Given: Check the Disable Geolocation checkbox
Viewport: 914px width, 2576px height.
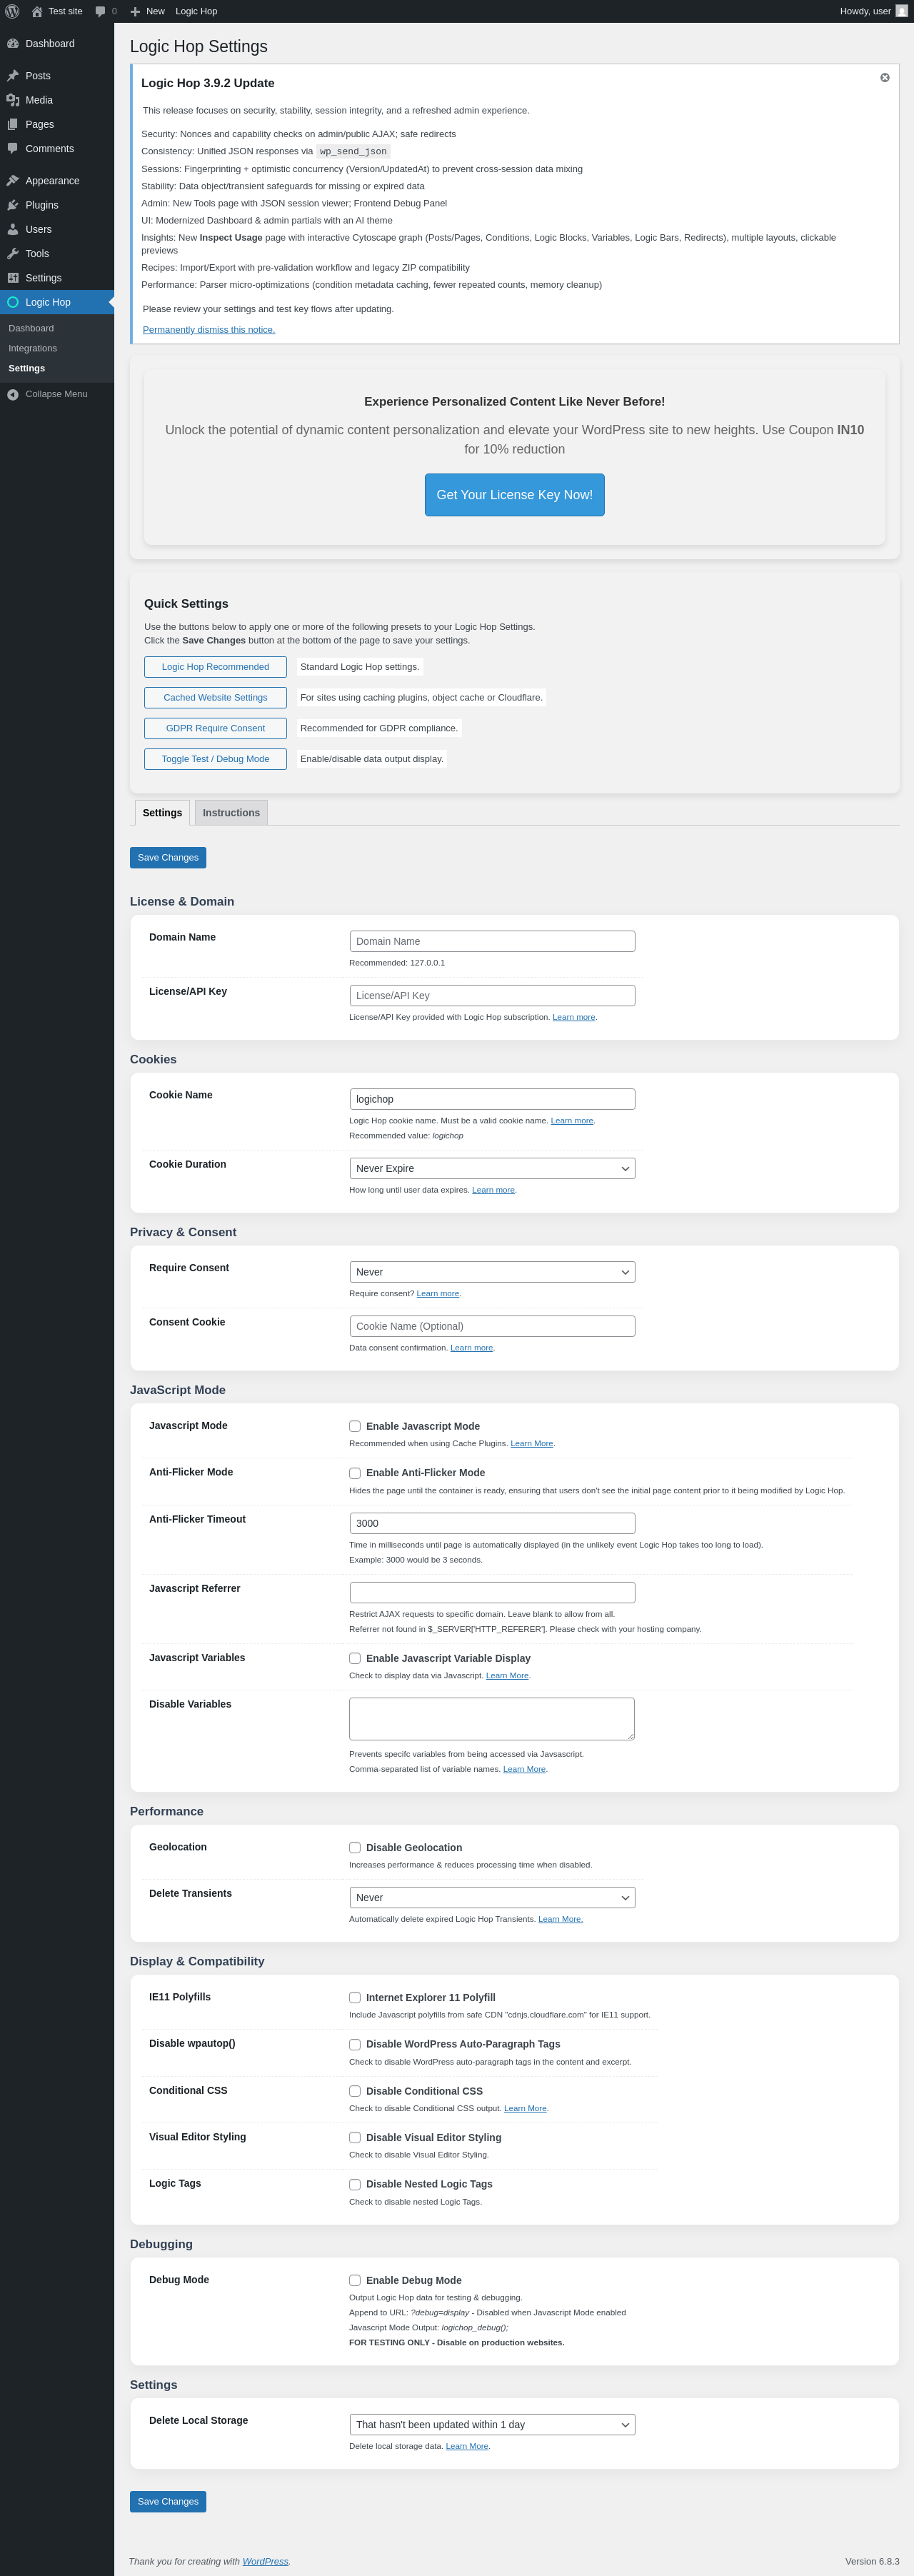Looking at the screenshot, I should click(x=355, y=1847).
